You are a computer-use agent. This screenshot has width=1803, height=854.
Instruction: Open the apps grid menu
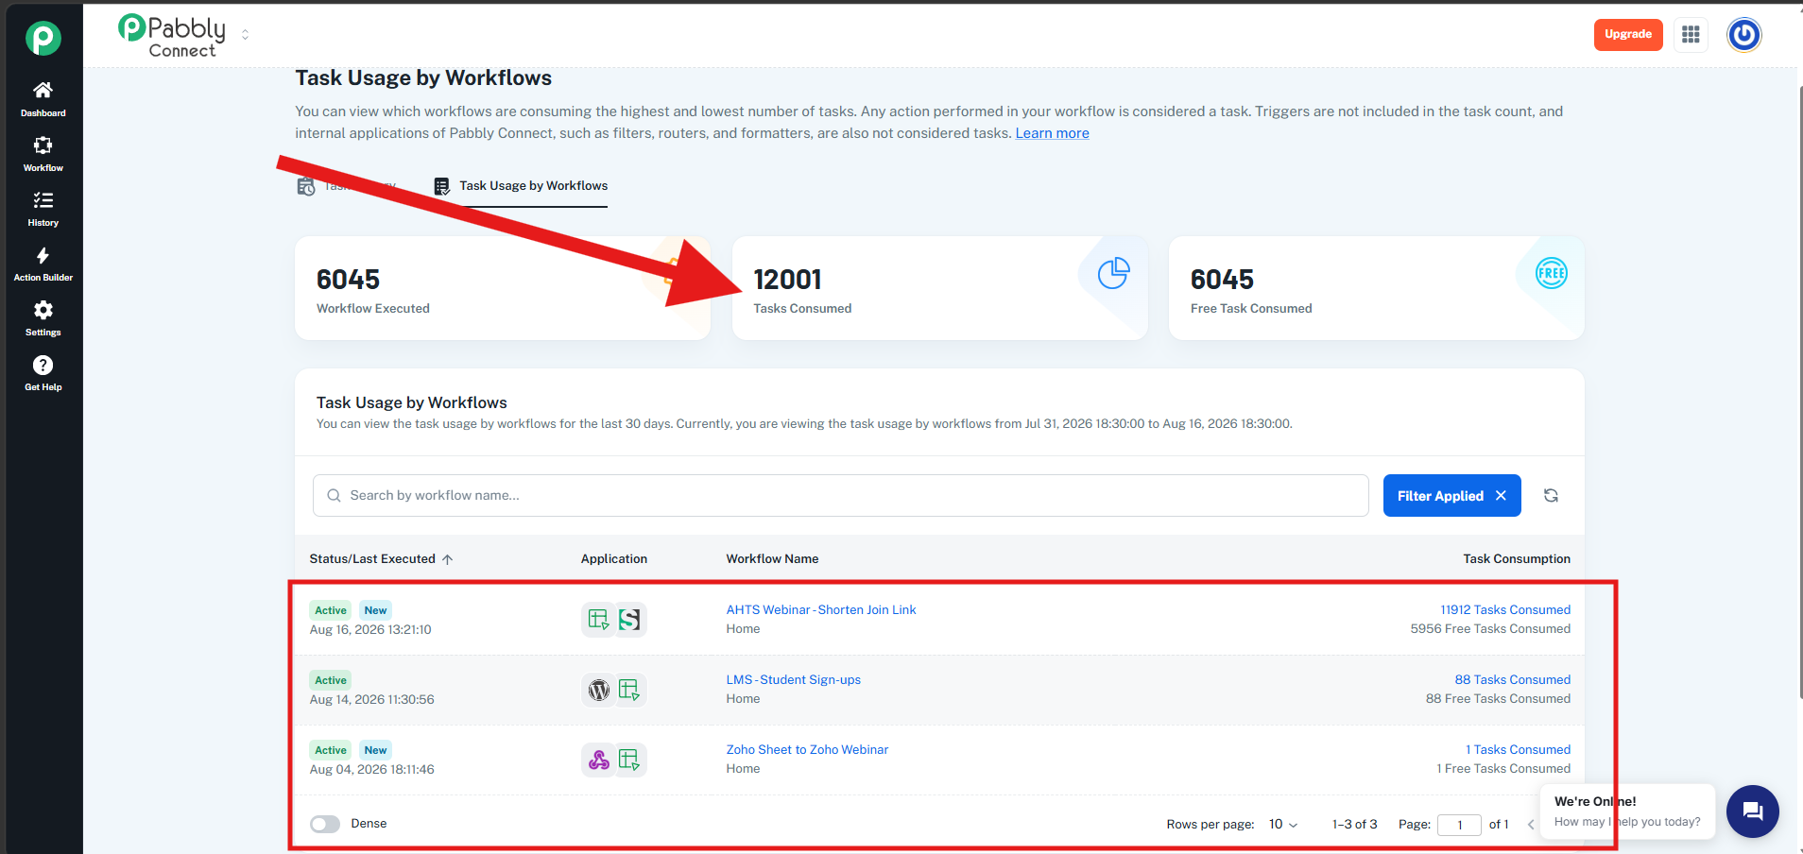point(1691,35)
